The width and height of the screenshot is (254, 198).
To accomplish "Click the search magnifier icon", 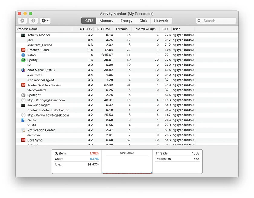I will coord(200,21).
